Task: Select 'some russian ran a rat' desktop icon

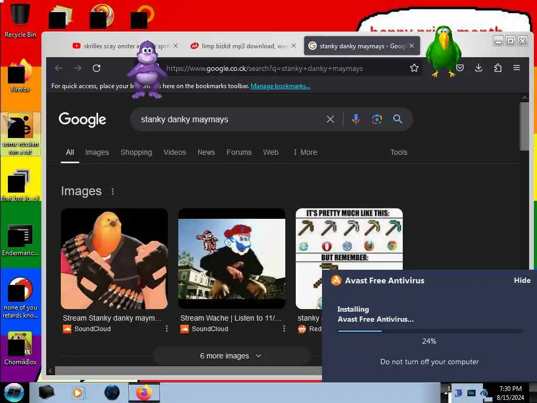Action: click(x=20, y=134)
